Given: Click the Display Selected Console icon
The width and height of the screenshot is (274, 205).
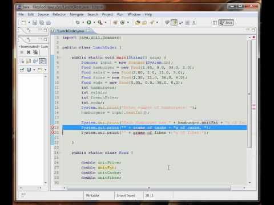Looking at the screenshot, I should click(29, 70).
